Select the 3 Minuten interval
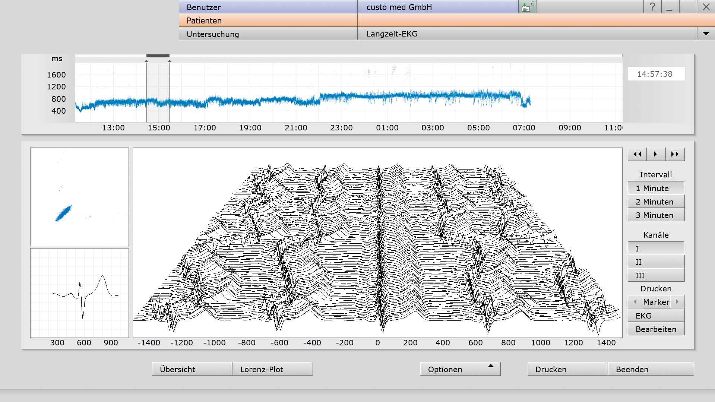The width and height of the screenshot is (715, 402). [656, 215]
